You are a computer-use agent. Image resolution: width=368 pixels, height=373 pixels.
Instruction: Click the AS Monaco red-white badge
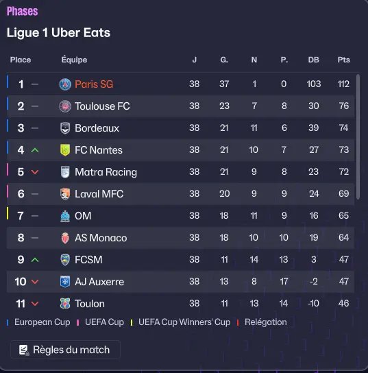65,238
